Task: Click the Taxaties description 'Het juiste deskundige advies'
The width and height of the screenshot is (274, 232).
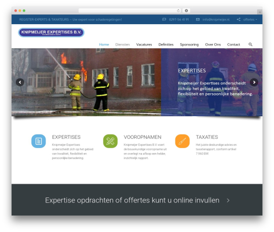Action: (216, 149)
